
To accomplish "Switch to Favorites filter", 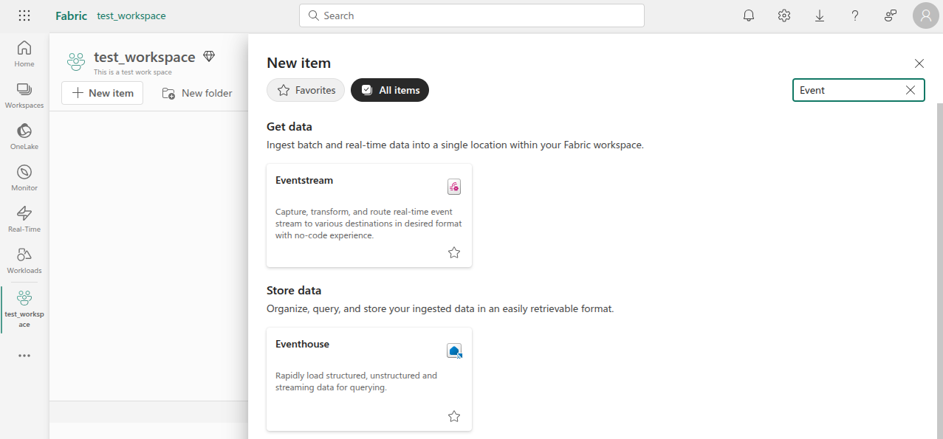I will click(305, 89).
